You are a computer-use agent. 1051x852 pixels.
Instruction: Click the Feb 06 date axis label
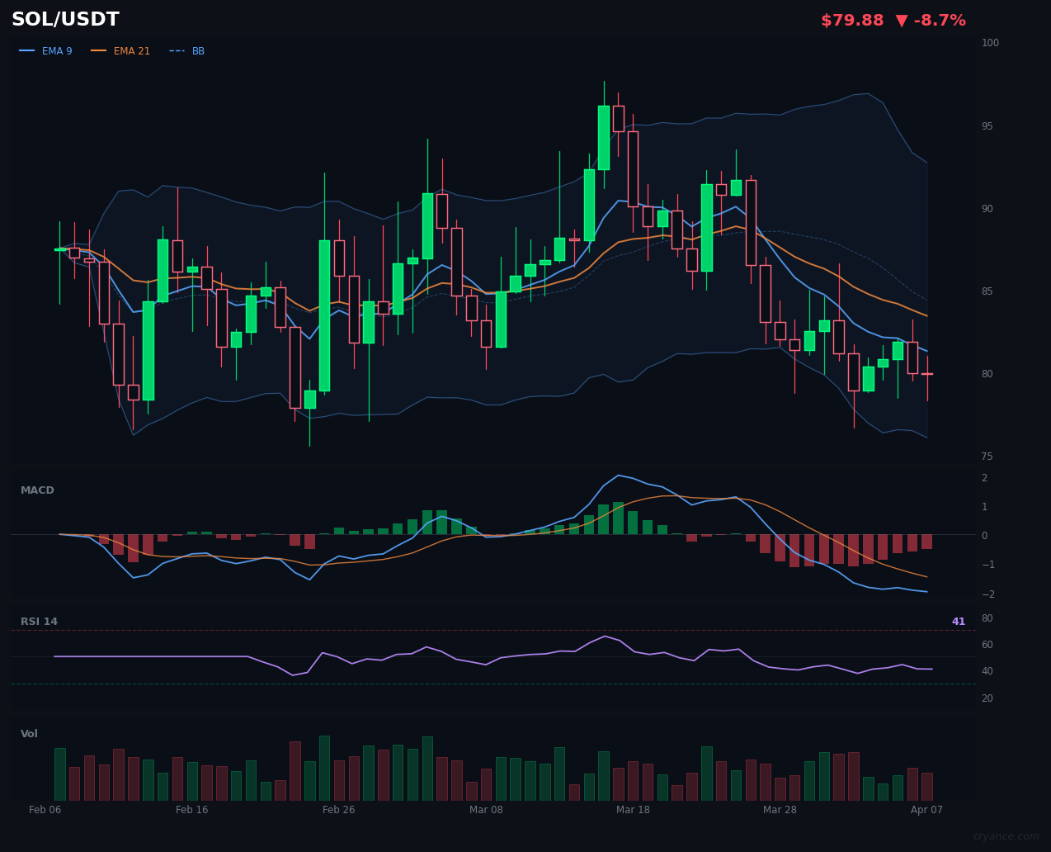[x=45, y=810]
